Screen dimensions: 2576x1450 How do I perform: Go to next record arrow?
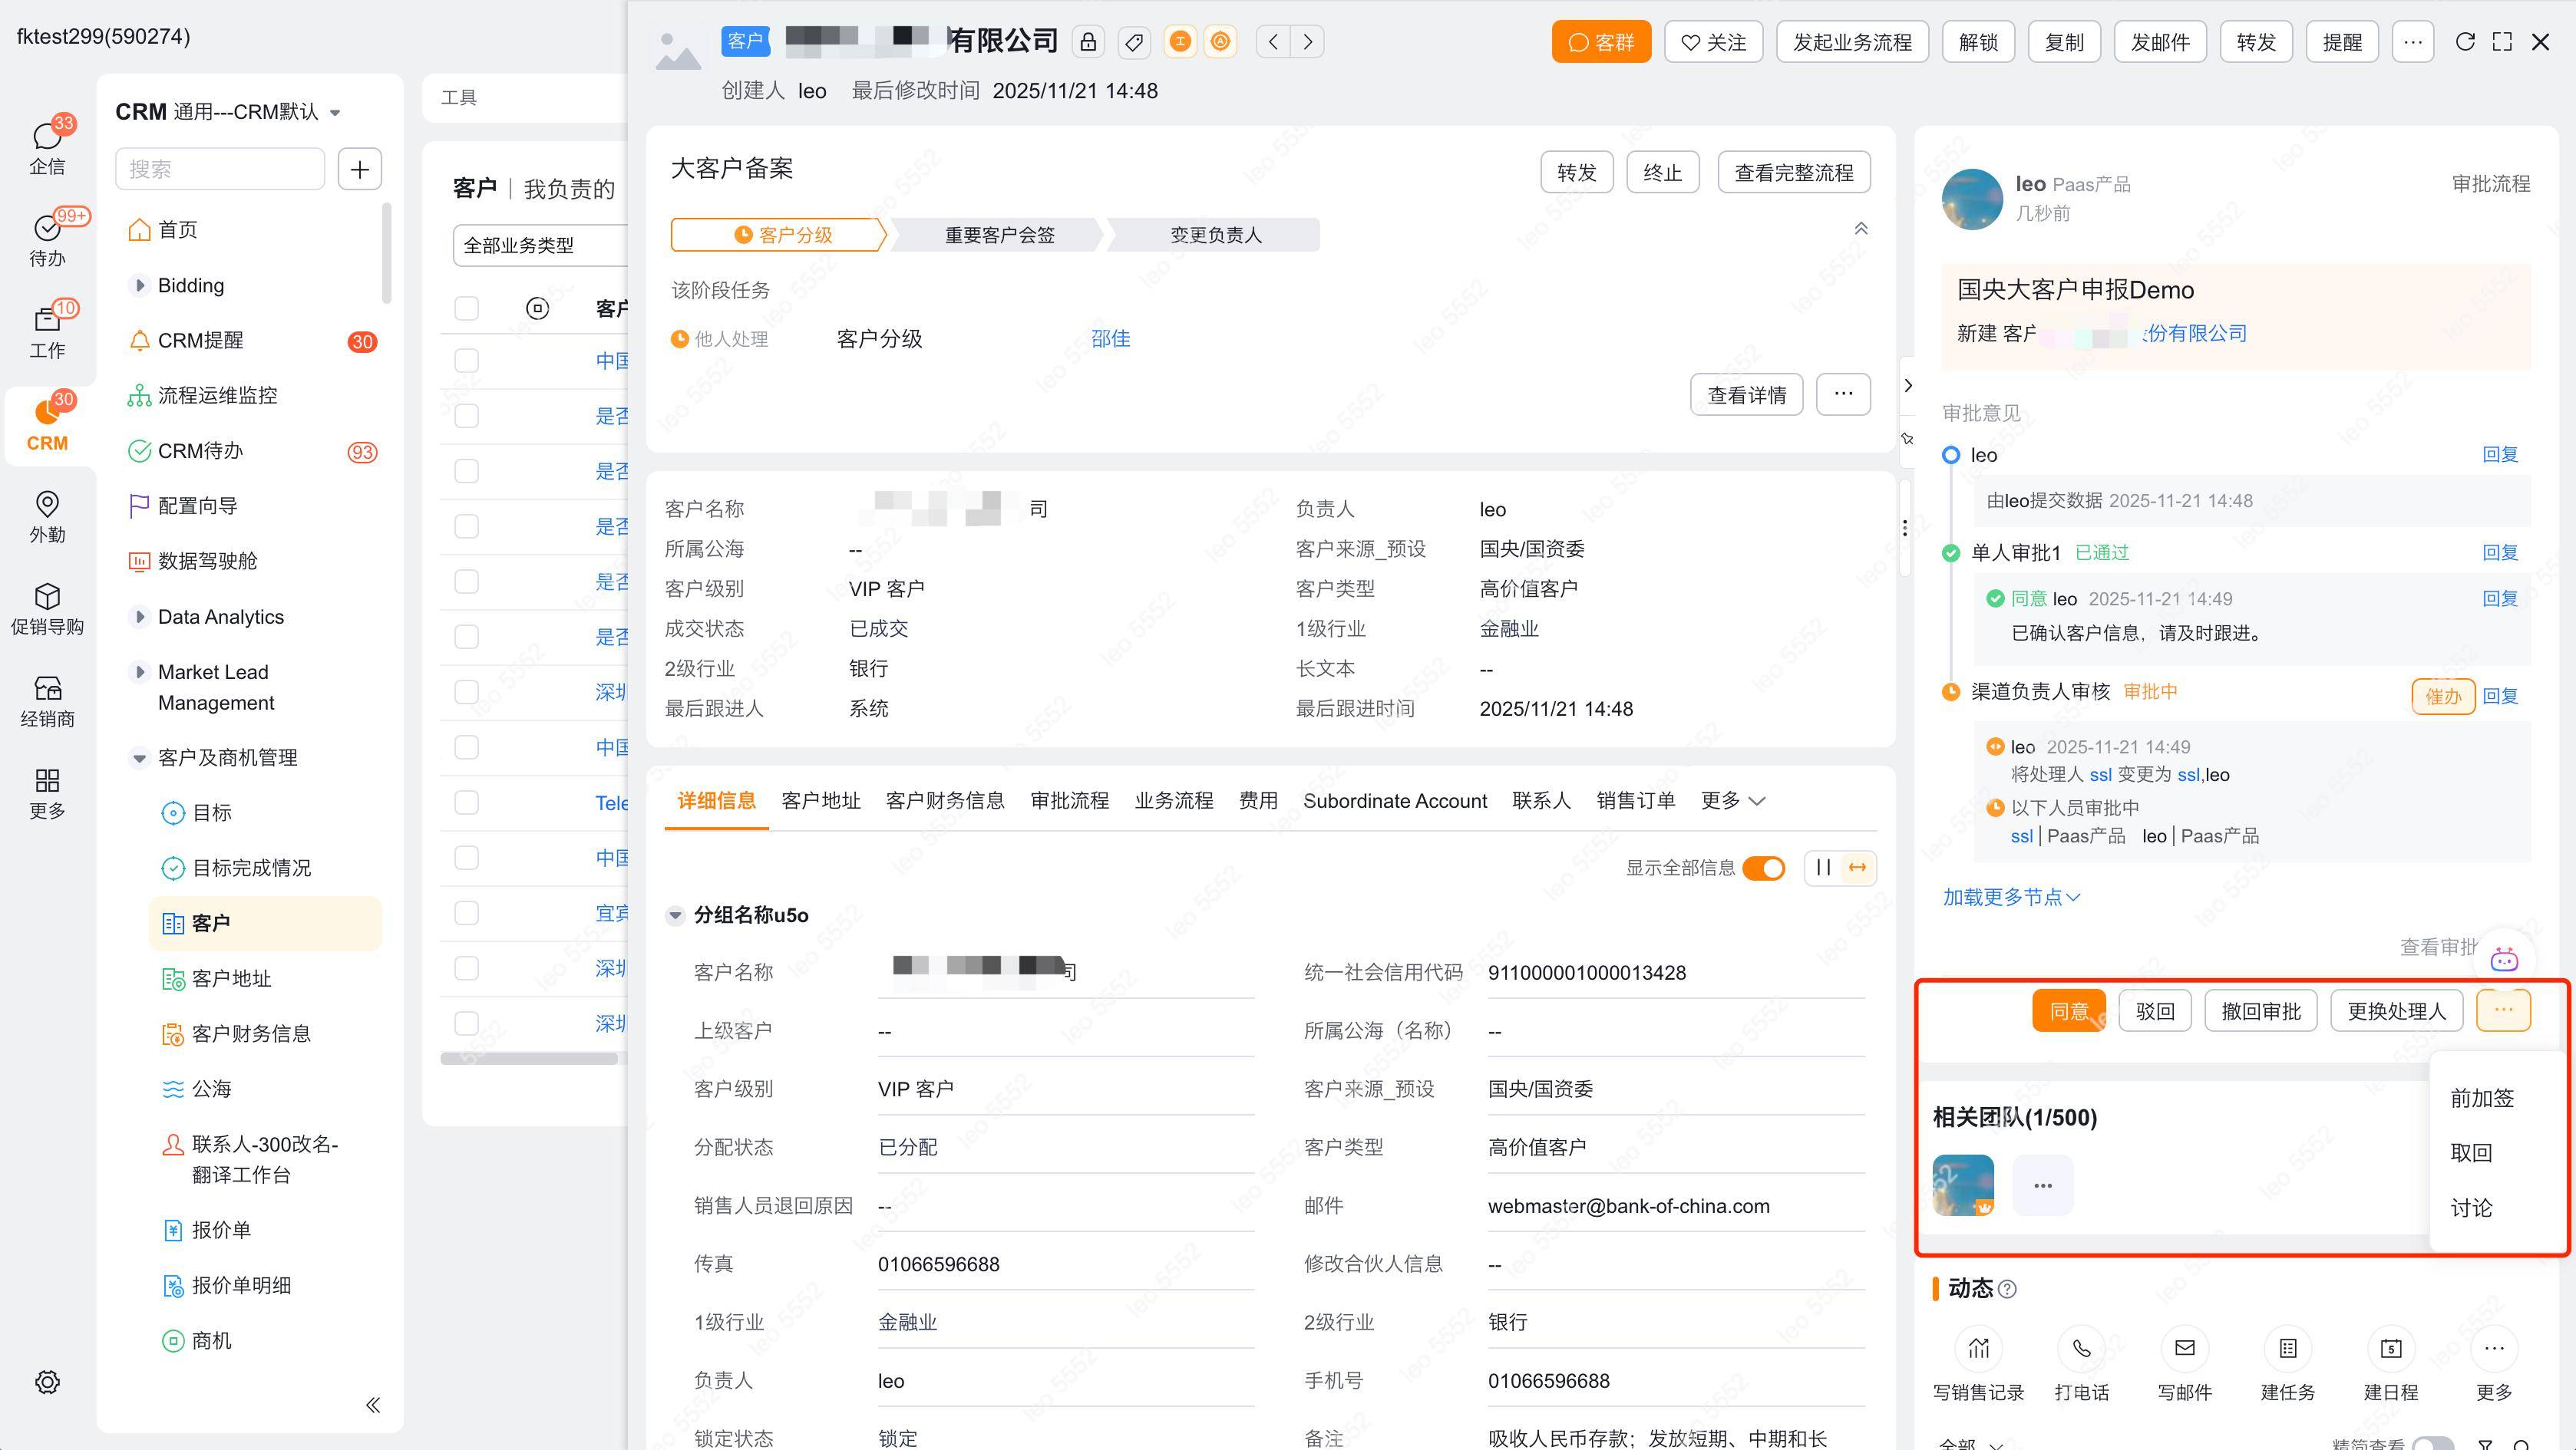coord(1307,42)
